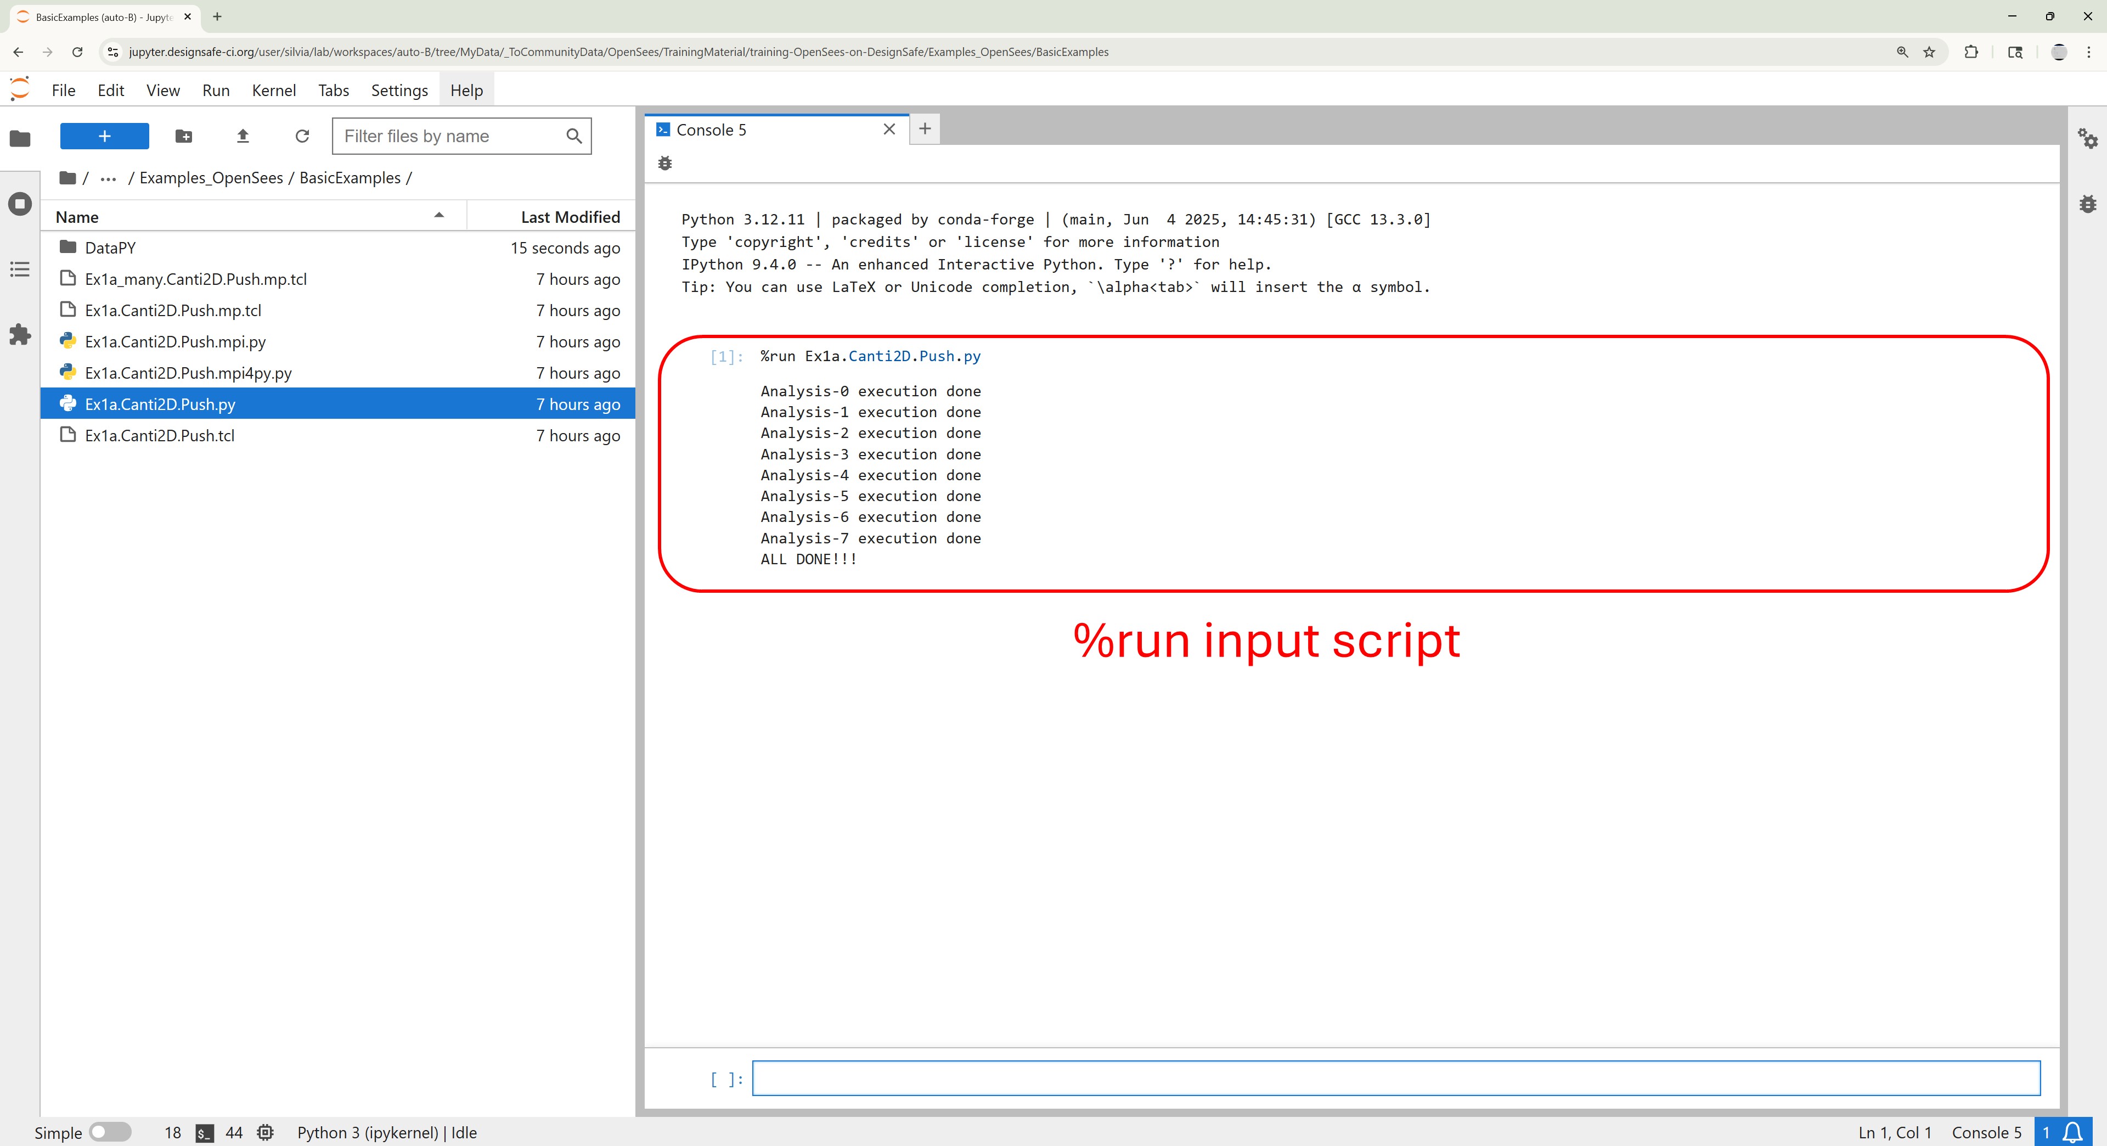Open the Extension Manager sidebar
Viewport: 2107px width, 1146px height.
pos(20,335)
